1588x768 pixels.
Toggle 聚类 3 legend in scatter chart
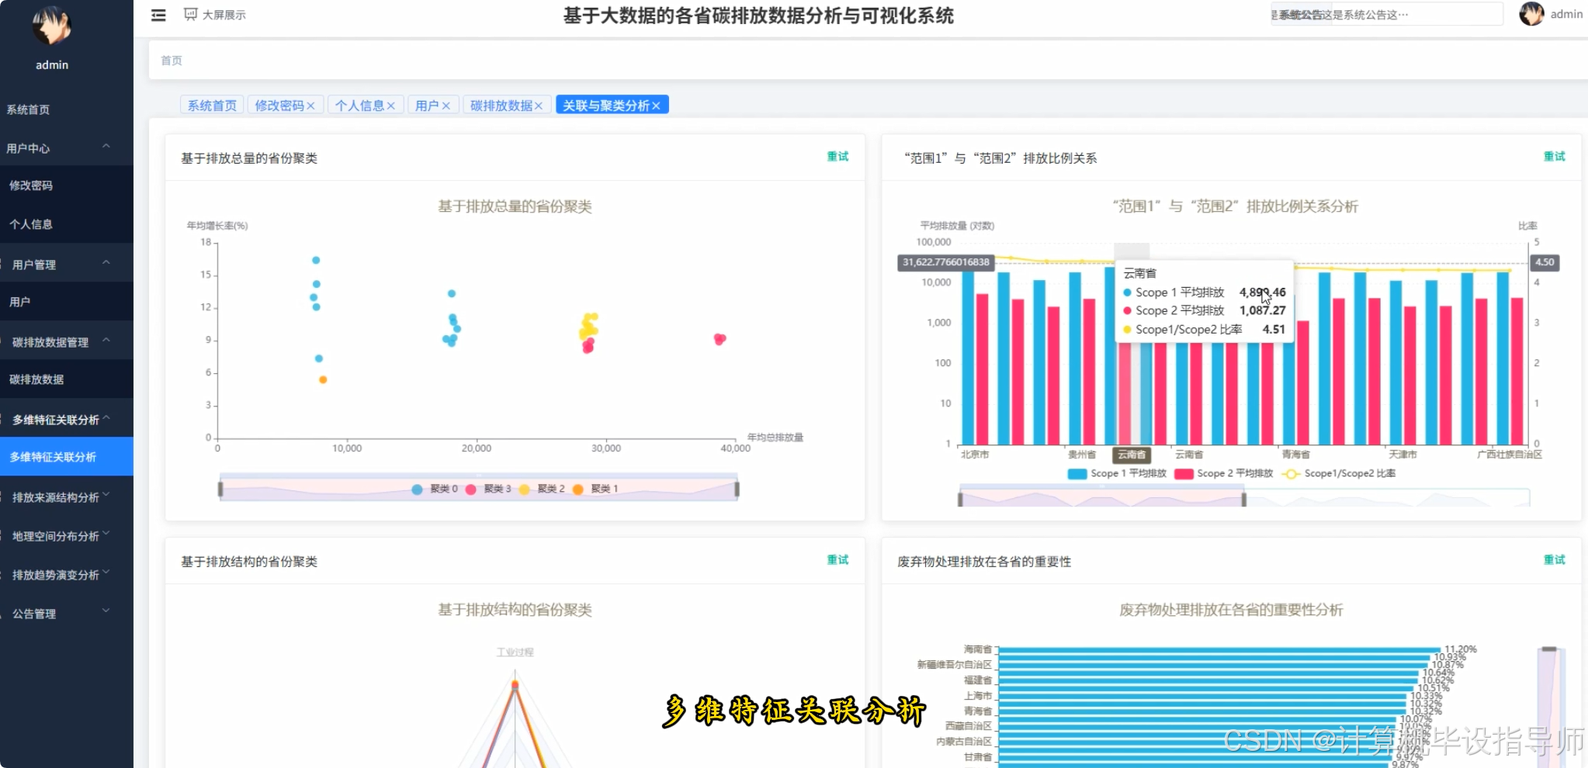[x=488, y=490]
